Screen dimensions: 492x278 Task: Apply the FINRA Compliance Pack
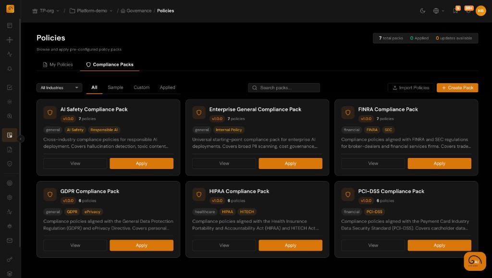click(x=439, y=163)
